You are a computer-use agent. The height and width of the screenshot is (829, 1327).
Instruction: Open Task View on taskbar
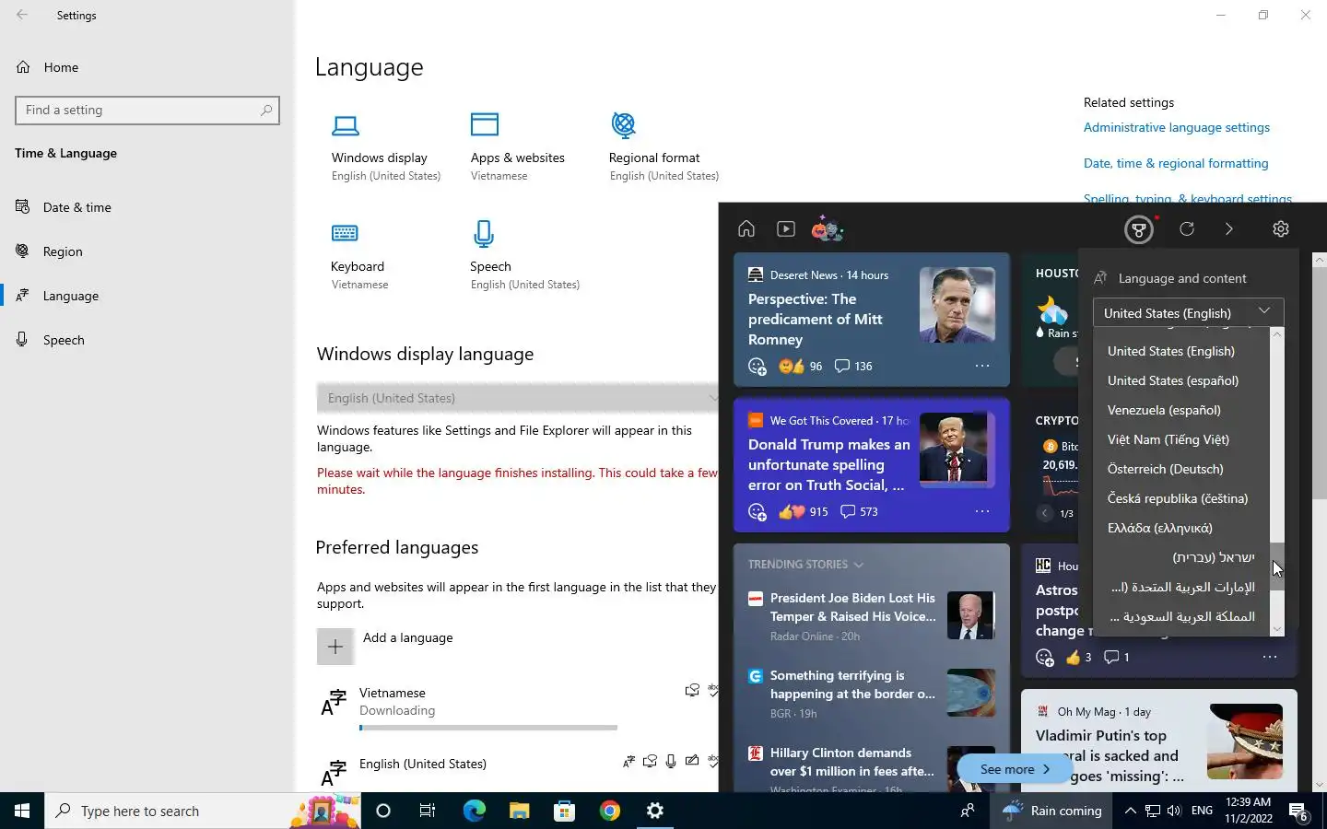(427, 811)
